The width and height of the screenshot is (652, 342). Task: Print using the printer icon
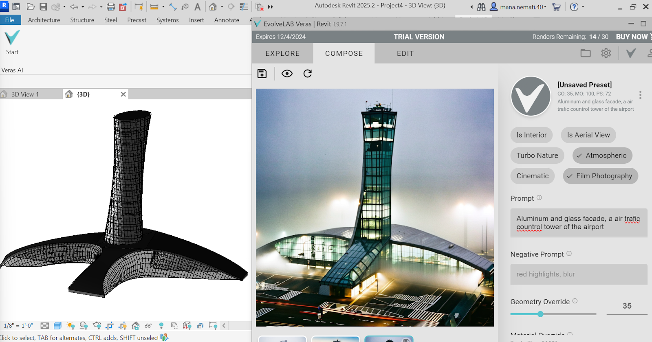[110, 7]
